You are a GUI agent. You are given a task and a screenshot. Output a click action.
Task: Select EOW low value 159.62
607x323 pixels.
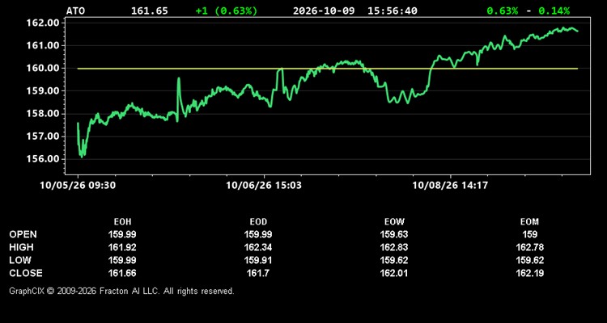(394, 260)
